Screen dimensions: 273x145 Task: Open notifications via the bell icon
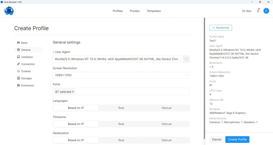pos(258,11)
